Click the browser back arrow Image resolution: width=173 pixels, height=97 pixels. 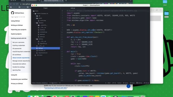click(11, 4)
